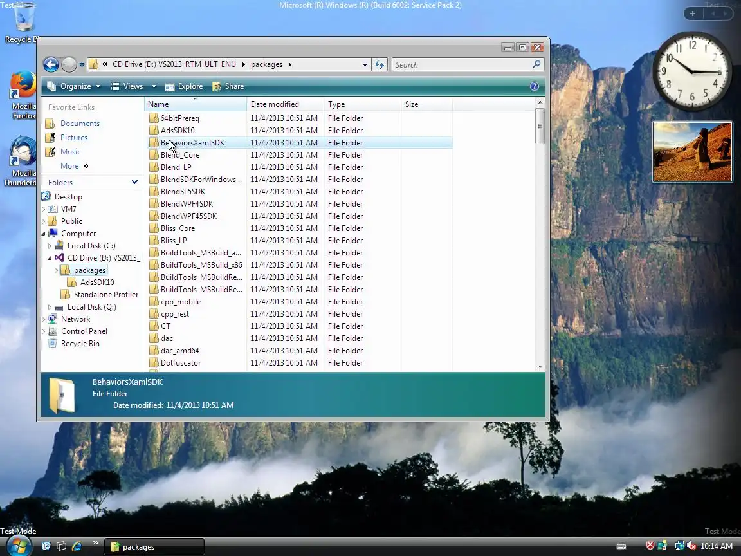Click the packages taskbar button
Viewport: 741px width, 556px height.
(154, 546)
